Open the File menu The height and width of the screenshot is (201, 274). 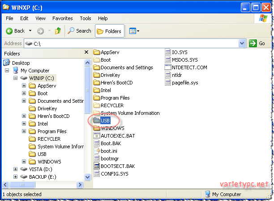tap(9, 18)
